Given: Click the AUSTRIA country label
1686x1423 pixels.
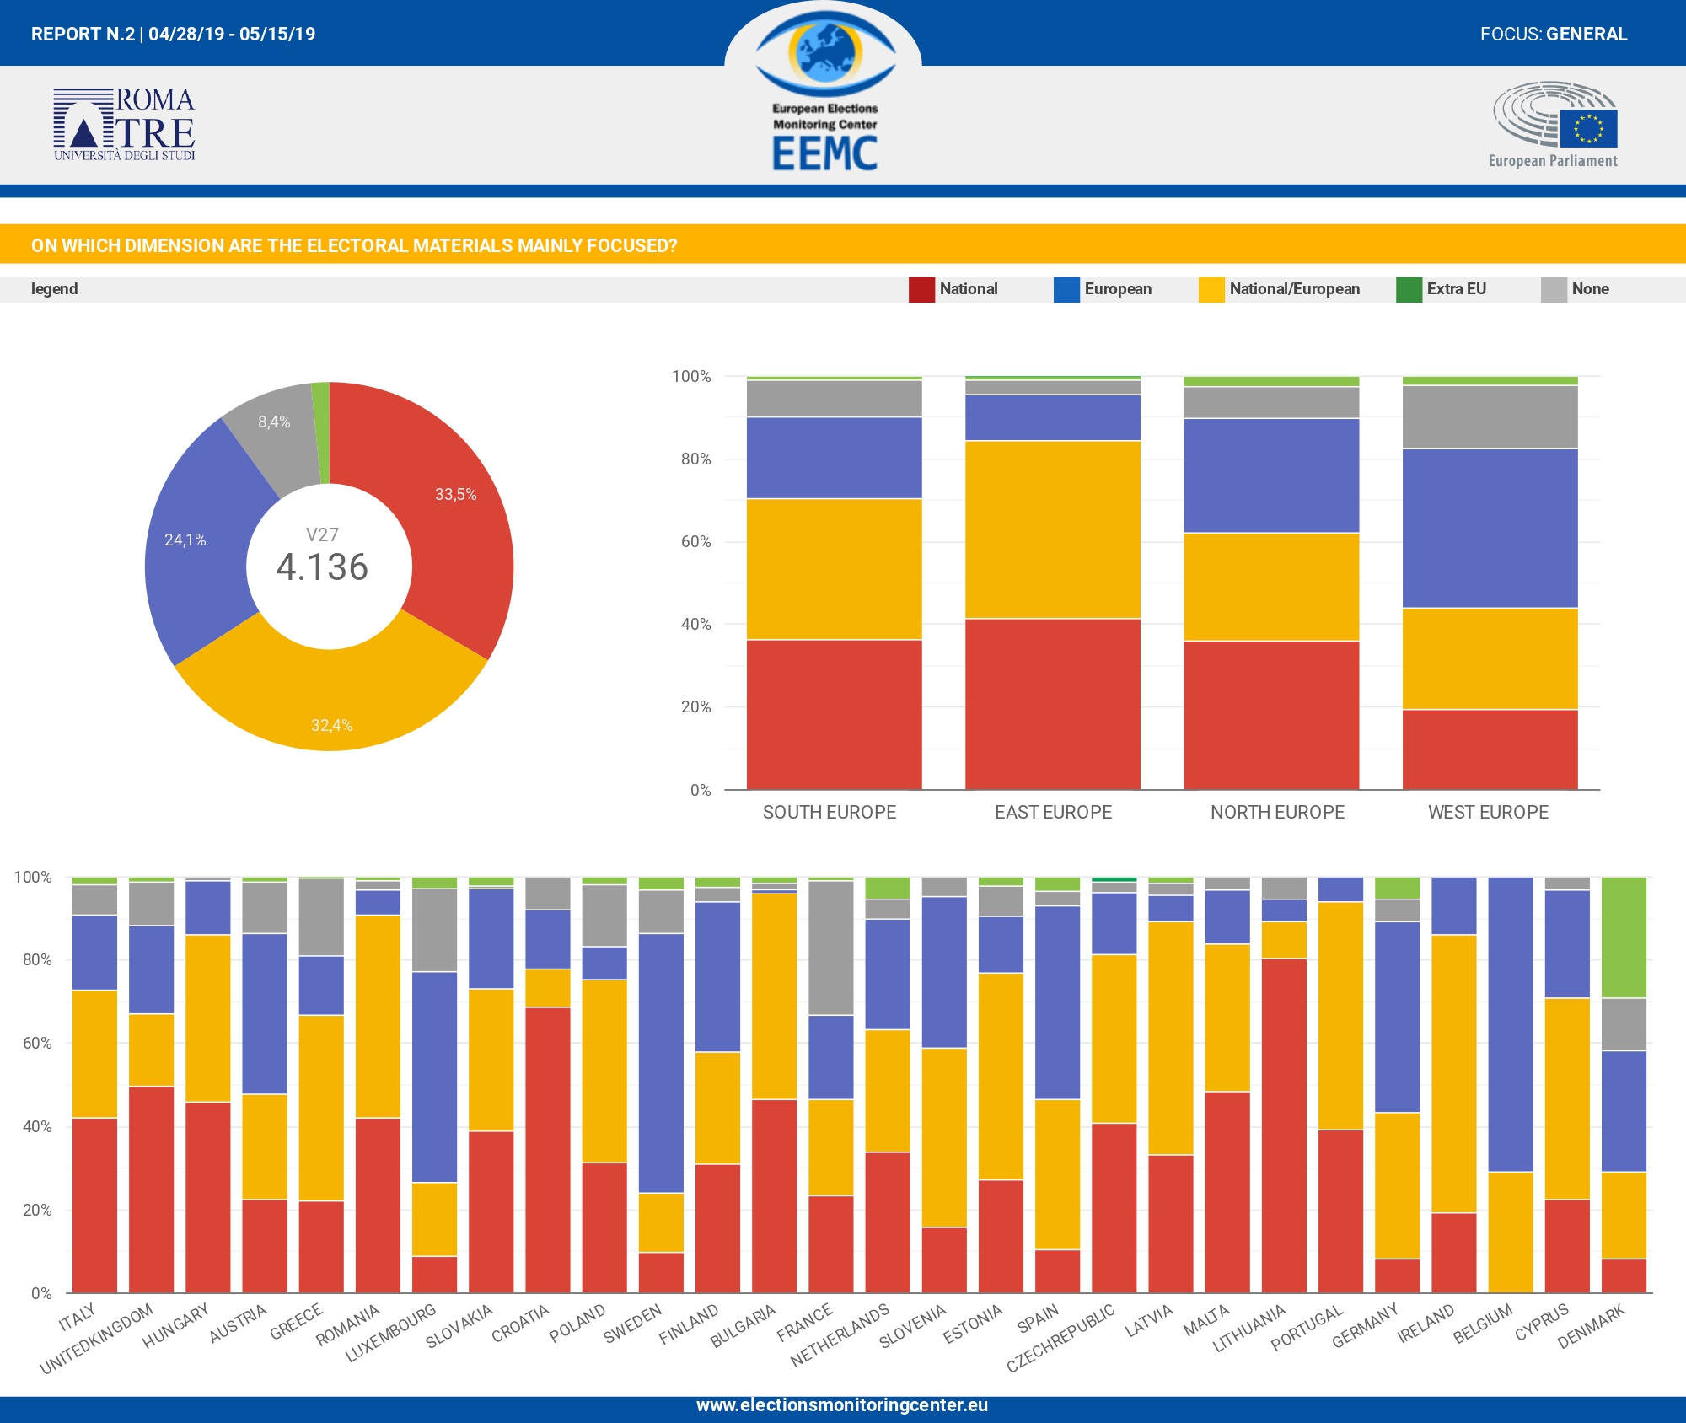Looking at the screenshot, I should pos(238,1324).
